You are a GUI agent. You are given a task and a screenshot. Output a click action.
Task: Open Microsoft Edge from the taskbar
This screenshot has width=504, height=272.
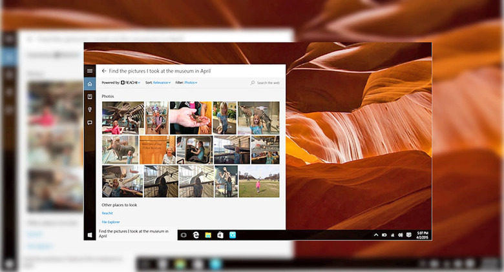point(196,235)
